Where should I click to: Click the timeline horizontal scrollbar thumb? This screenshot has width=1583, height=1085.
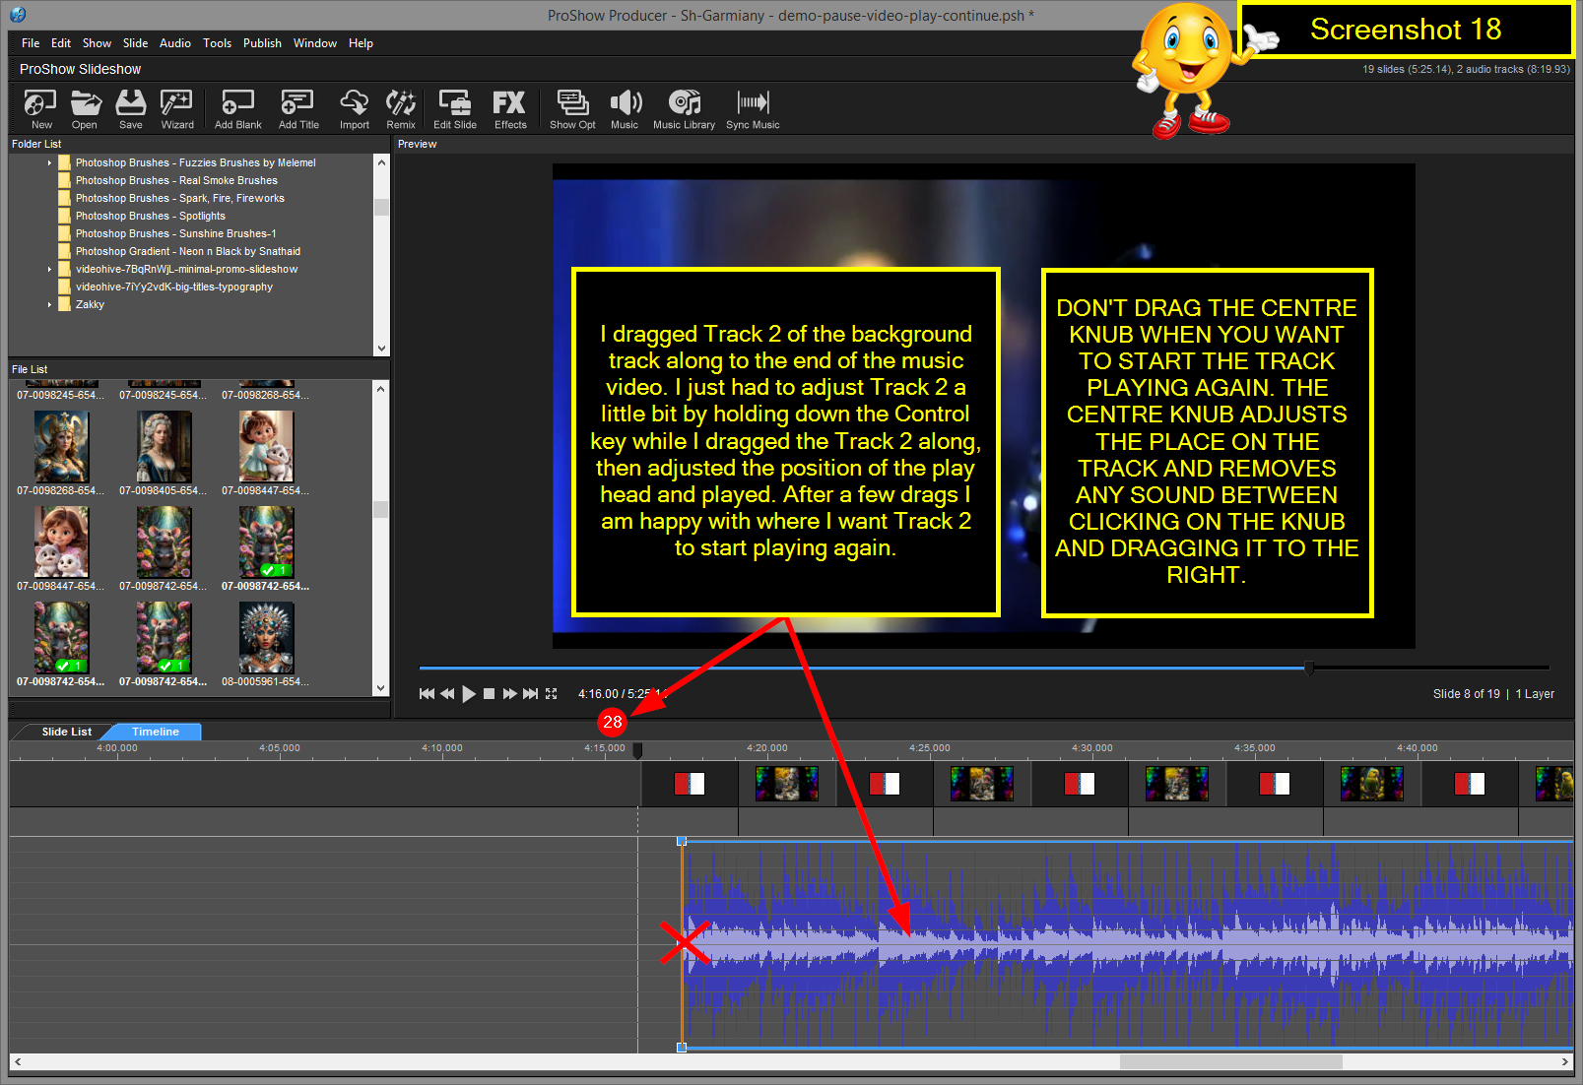click(1230, 1062)
